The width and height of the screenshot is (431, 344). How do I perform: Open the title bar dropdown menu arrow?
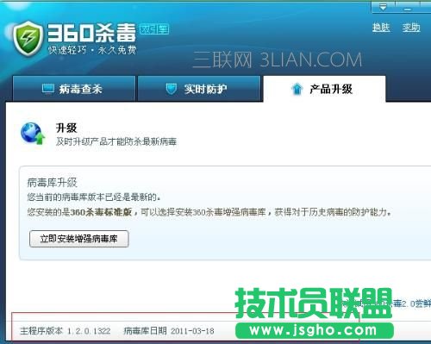[383, 8]
